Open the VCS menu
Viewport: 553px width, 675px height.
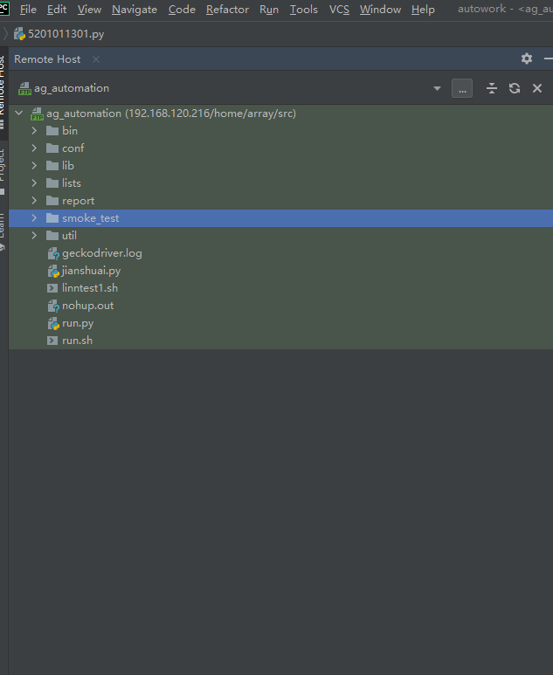(339, 10)
